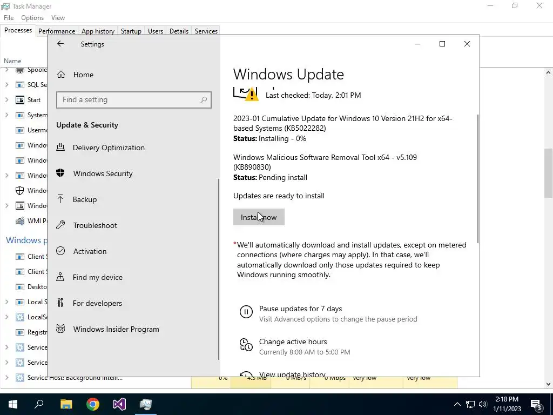553x415 pixels.
Task: Expand the Start process row
Action: tap(6, 100)
